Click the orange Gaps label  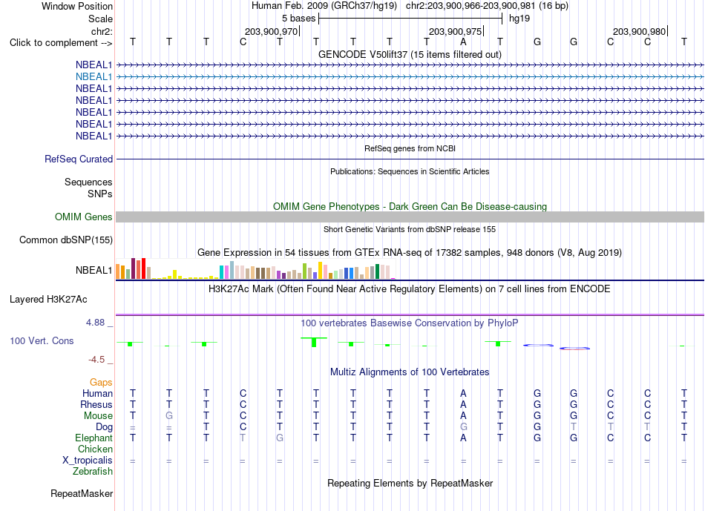(x=101, y=382)
